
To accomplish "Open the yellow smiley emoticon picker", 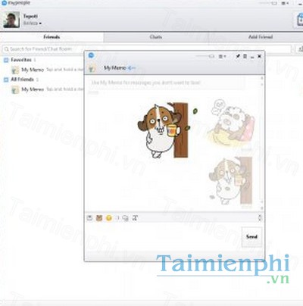I will [x=109, y=218].
